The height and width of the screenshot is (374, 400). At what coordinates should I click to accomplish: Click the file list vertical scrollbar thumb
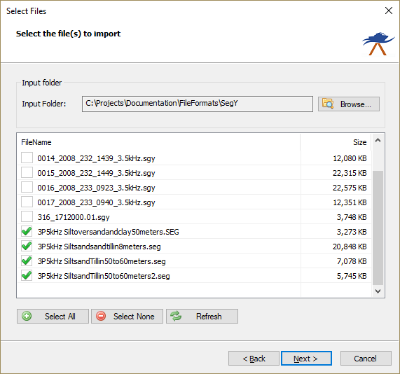click(378, 228)
